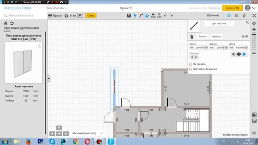Expand the account menu chevron
The image size is (258, 145).
pyautogui.click(x=254, y=8)
